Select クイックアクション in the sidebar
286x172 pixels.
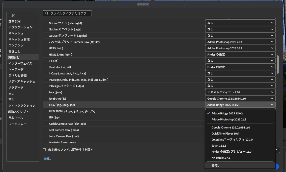(x=22, y=106)
